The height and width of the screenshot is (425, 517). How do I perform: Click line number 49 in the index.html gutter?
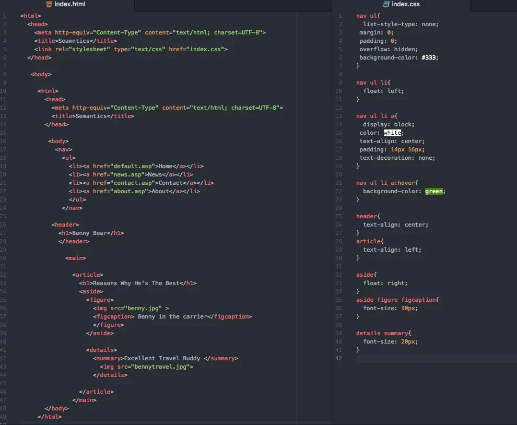pos(3,417)
